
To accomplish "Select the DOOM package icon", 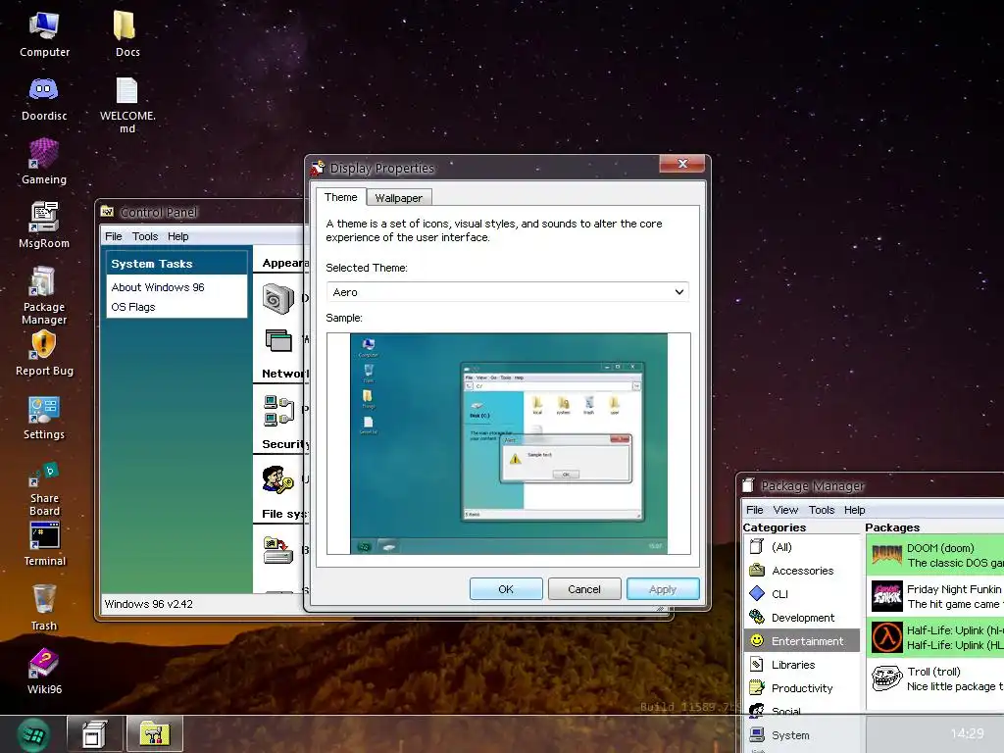I will tap(886, 555).
